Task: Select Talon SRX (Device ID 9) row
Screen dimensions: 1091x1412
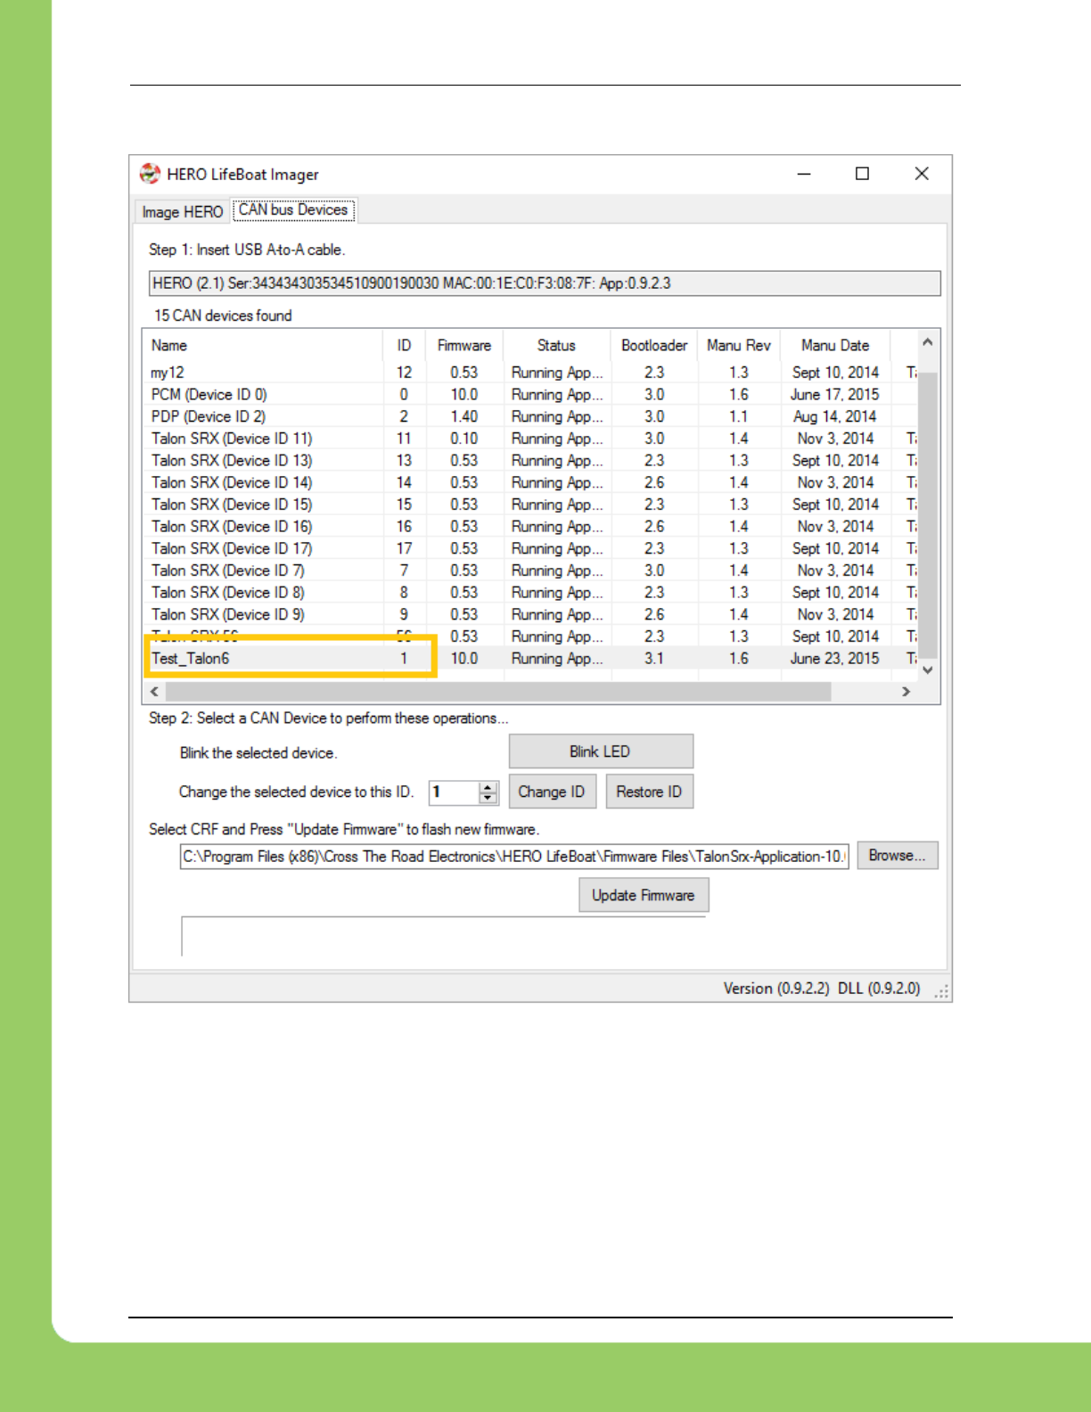Action: (530, 614)
